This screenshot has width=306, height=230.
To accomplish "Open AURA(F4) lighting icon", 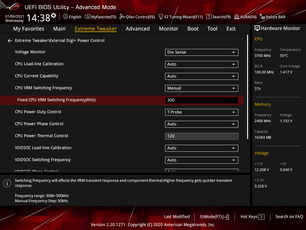I will pyautogui.click(x=237, y=17).
